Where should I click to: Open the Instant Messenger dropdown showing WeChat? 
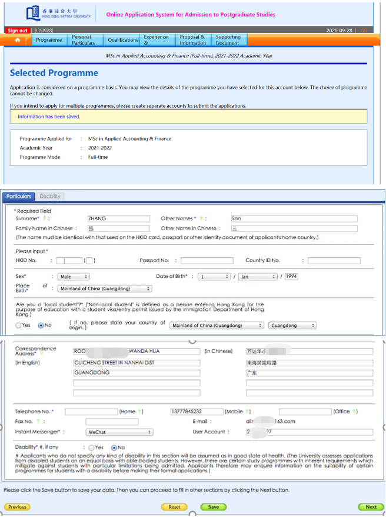[119, 432]
